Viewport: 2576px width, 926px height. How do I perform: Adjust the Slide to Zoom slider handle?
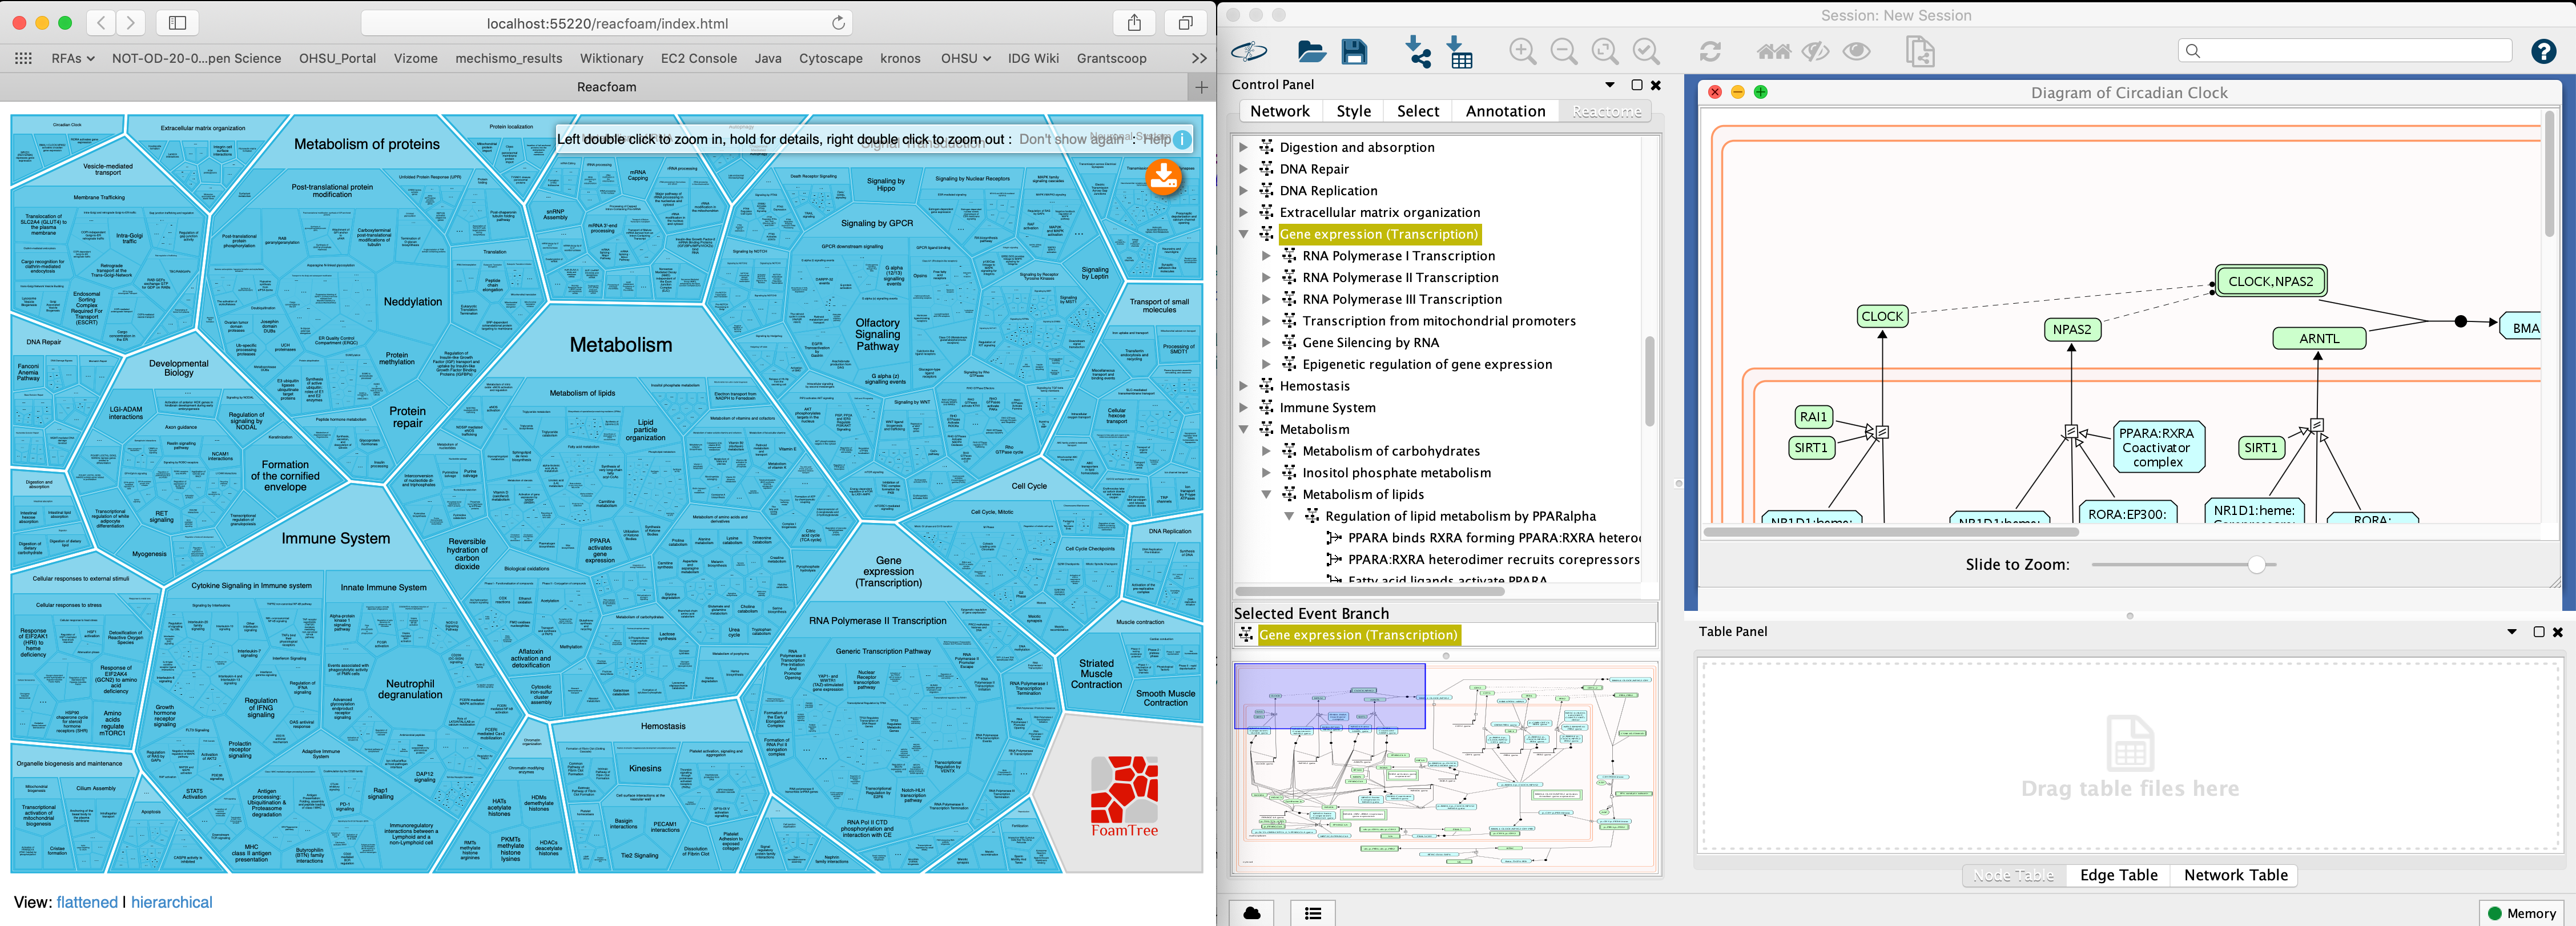[2257, 565]
